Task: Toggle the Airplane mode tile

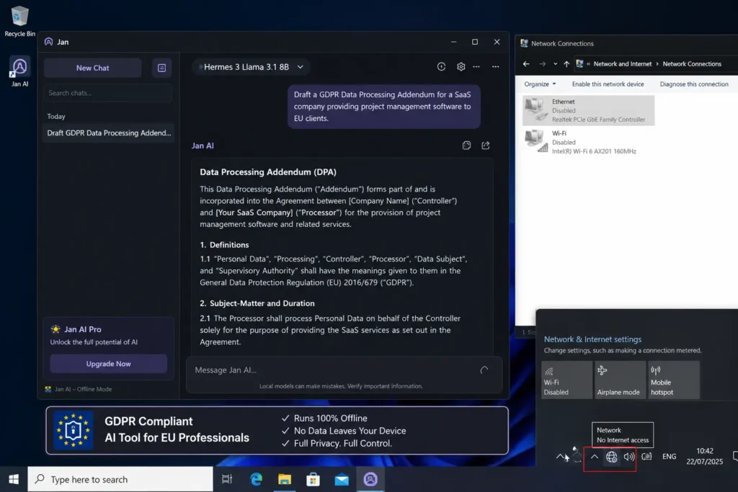Action: (x=620, y=380)
